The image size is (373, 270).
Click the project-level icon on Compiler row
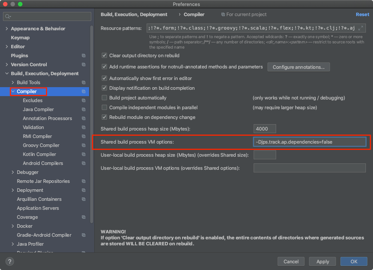point(83,92)
